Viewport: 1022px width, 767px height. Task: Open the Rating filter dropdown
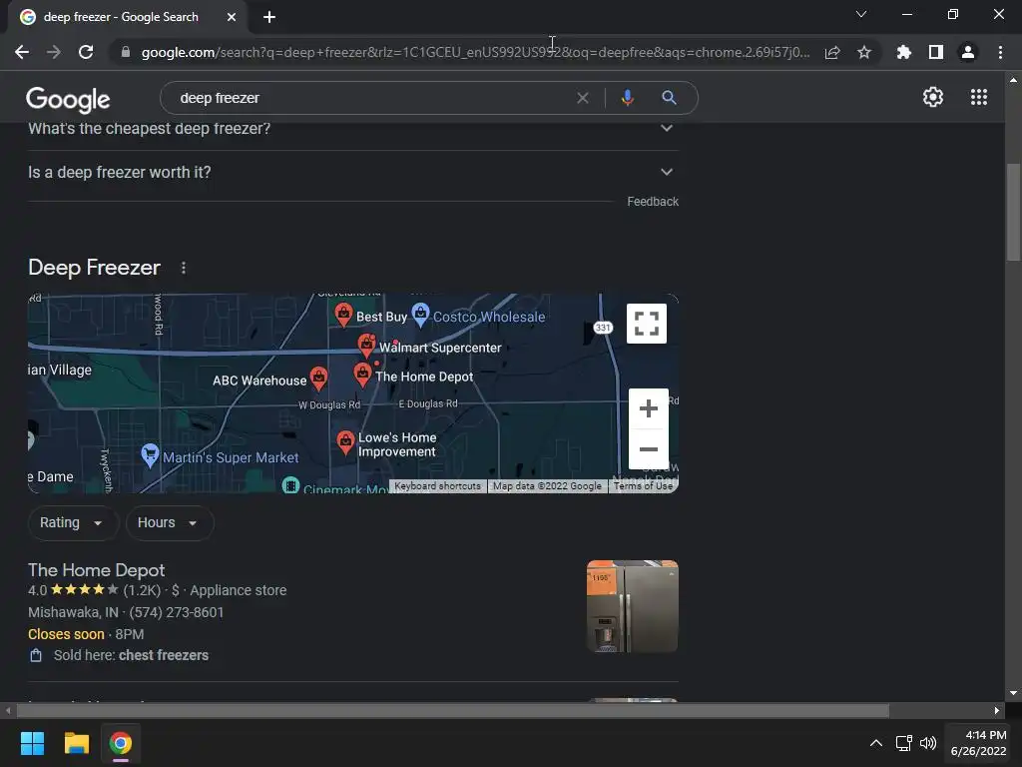(72, 523)
